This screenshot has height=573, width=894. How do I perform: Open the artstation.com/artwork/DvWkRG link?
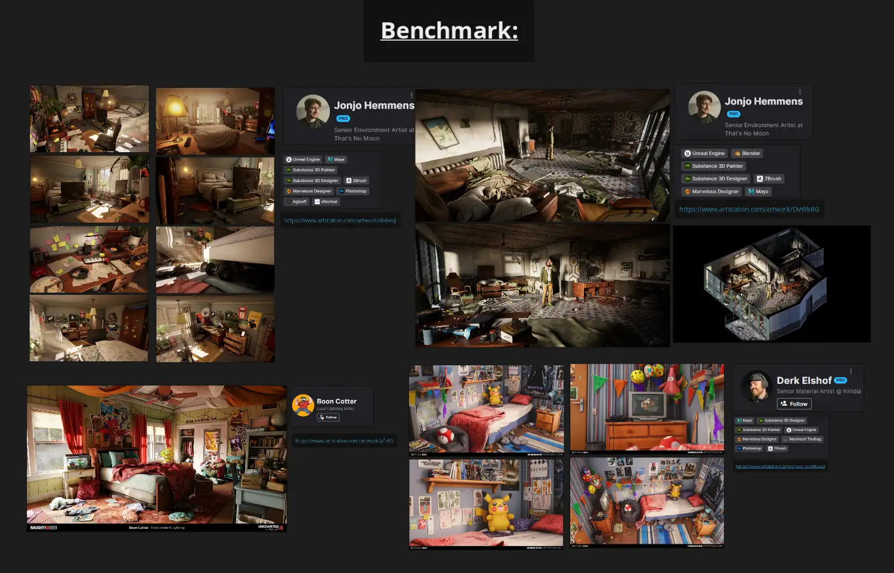point(749,210)
